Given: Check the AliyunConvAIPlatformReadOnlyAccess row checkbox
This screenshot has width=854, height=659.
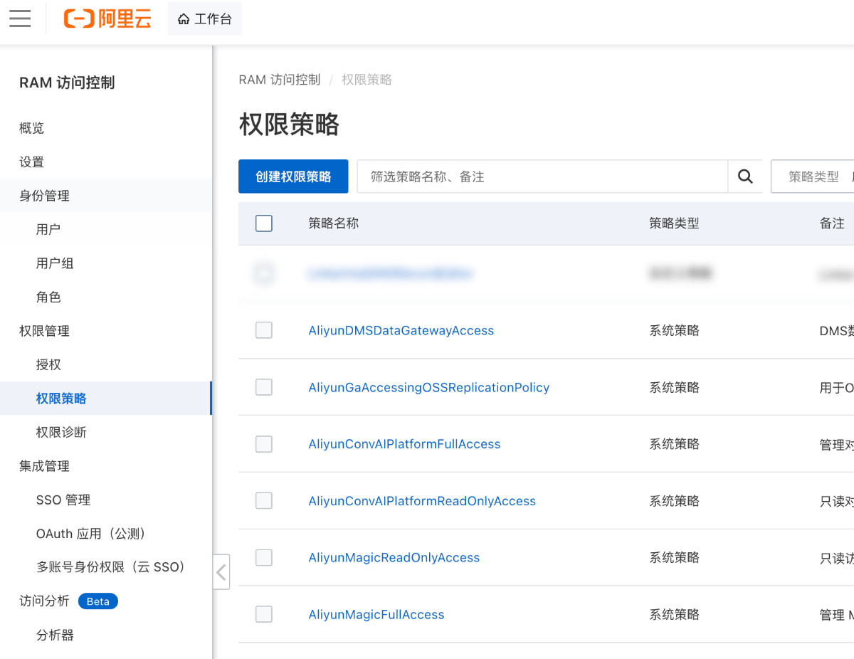Looking at the screenshot, I should click(264, 501).
